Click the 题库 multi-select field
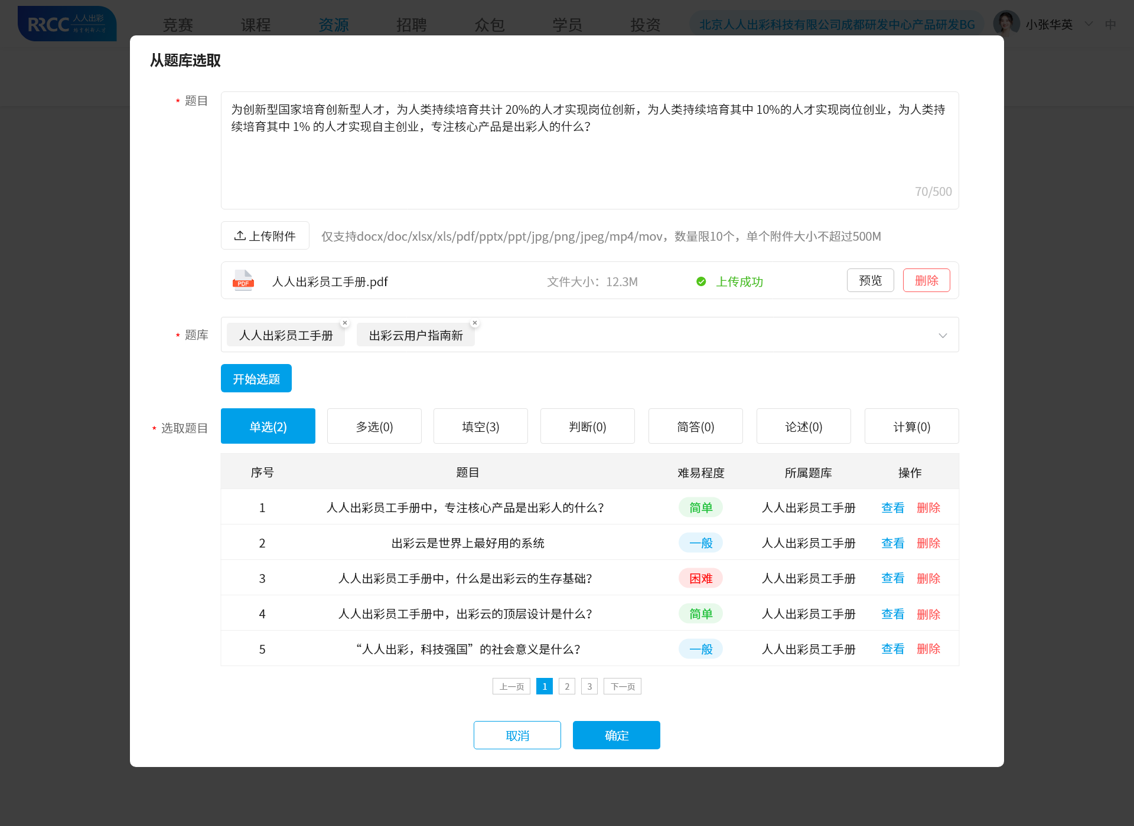This screenshot has height=826, width=1134. pyautogui.click(x=590, y=335)
